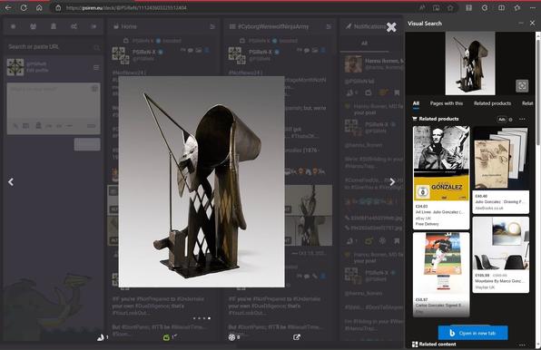Select the All tab in Visual Search
541x350 pixels.
[416, 103]
